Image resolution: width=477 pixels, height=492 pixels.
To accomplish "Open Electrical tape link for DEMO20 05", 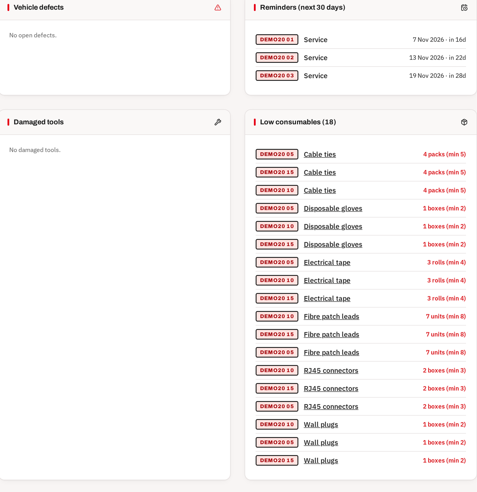I will [327, 262].
